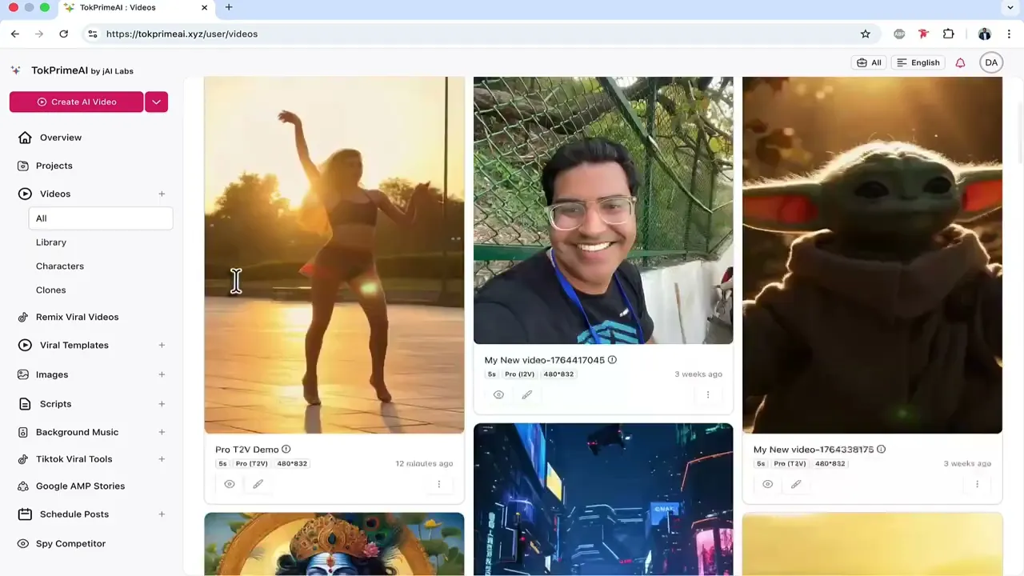
Task: Open Chrome three-dot menu
Action: click(1009, 34)
